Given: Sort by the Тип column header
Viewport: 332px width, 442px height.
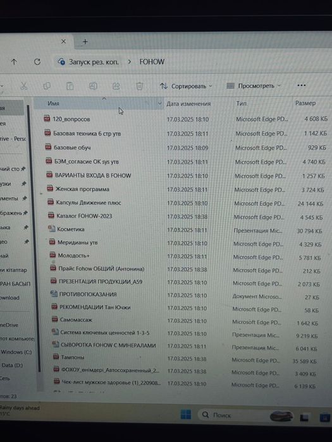Looking at the screenshot, I should pyautogui.click(x=241, y=104).
